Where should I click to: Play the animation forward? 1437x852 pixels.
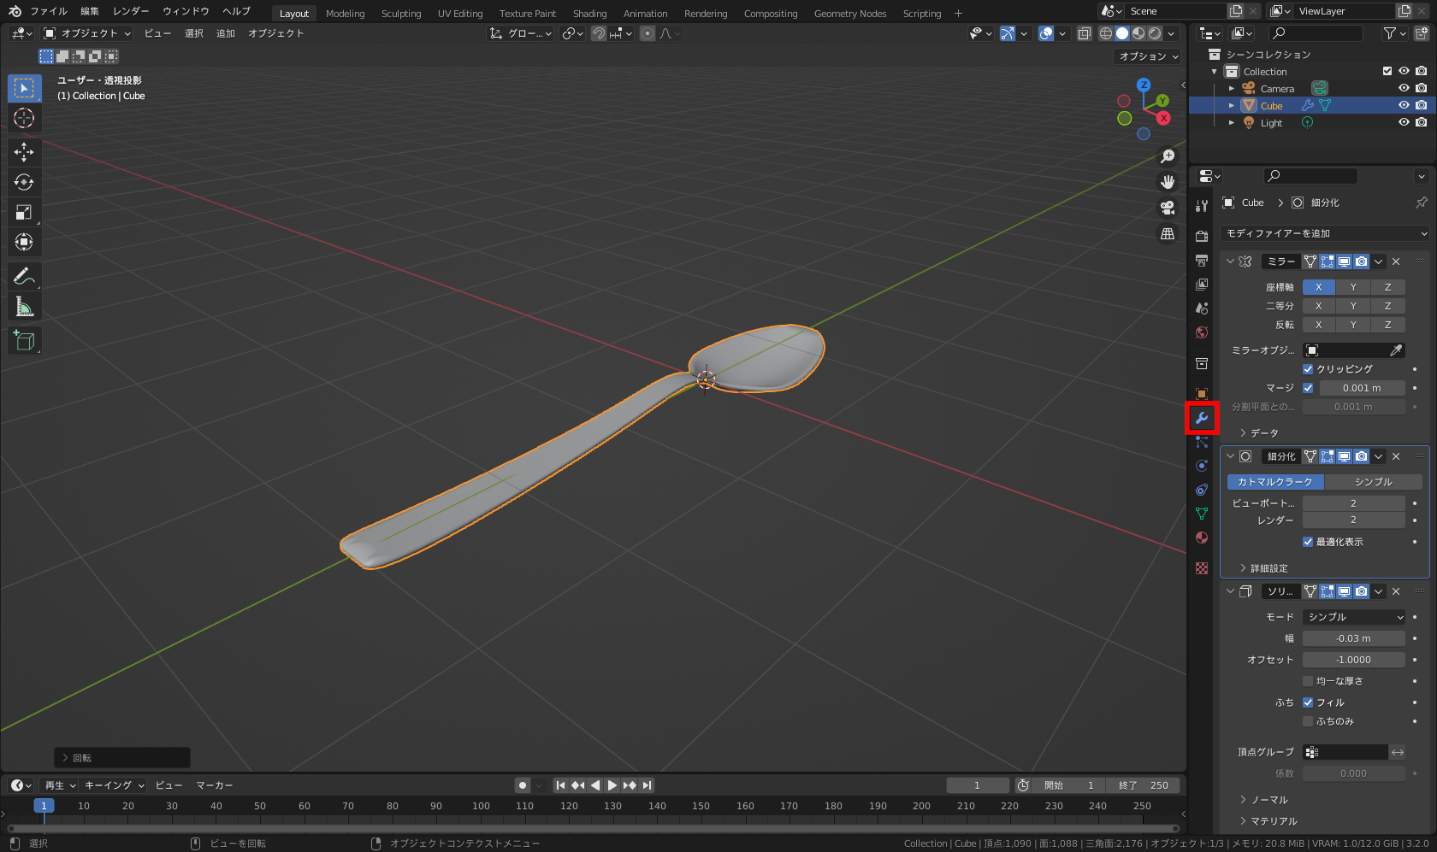[x=612, y=785]
